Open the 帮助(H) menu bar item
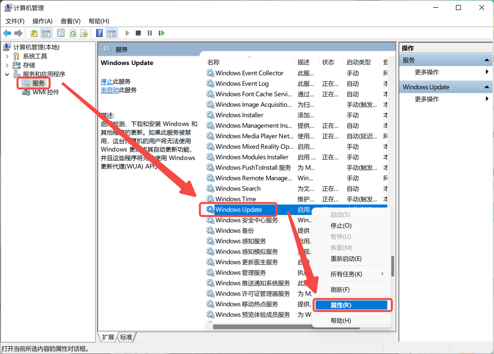The height and width of the screenshot is (354, 494). click(x=99, y=21)
